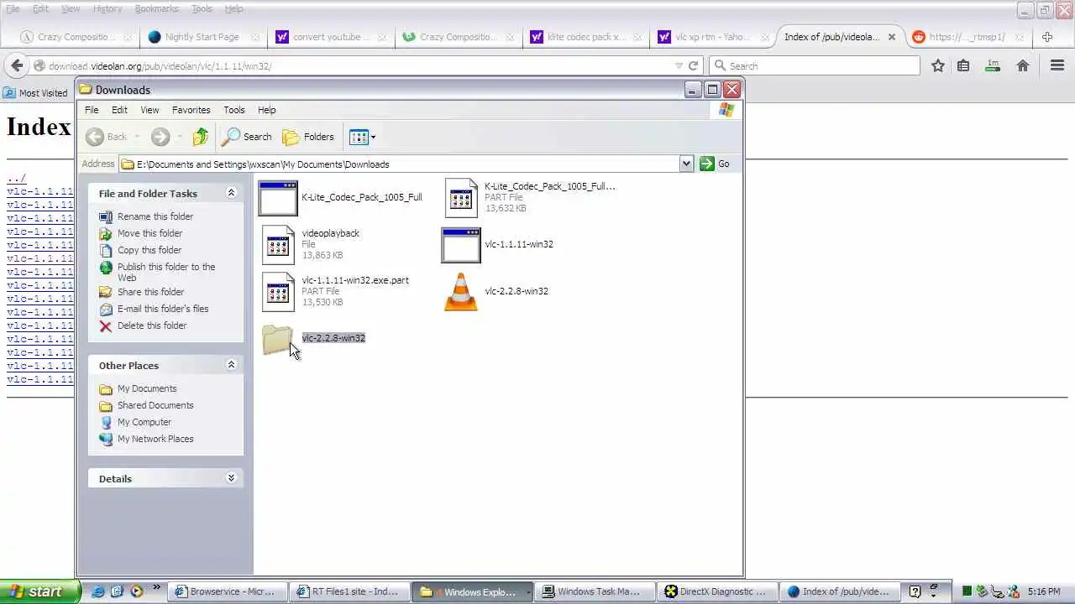
Task: Open Windows Media Player from Quick Launch
Action: tap(135, 591)
